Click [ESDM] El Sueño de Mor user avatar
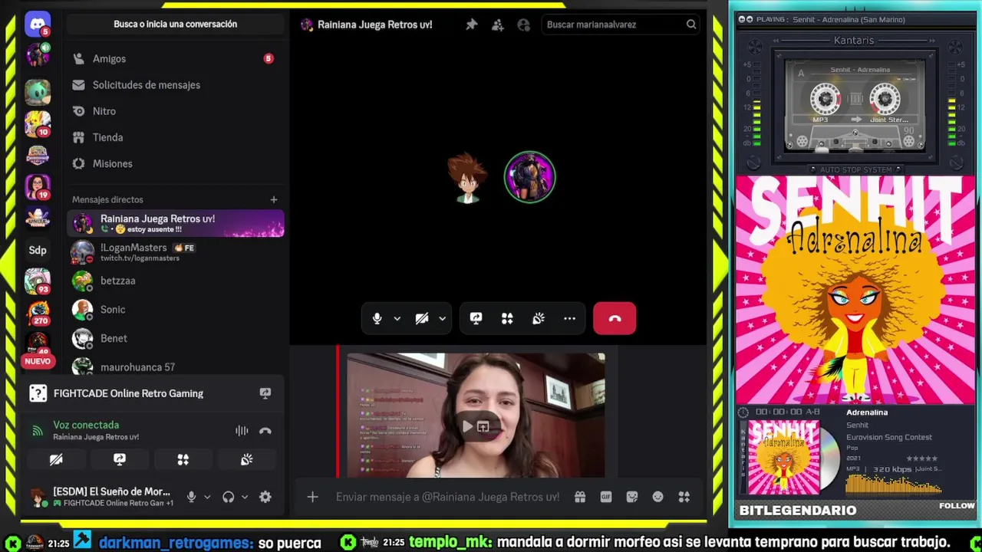The width and height of the screenshot is (982, 552). tap(38, 497)
